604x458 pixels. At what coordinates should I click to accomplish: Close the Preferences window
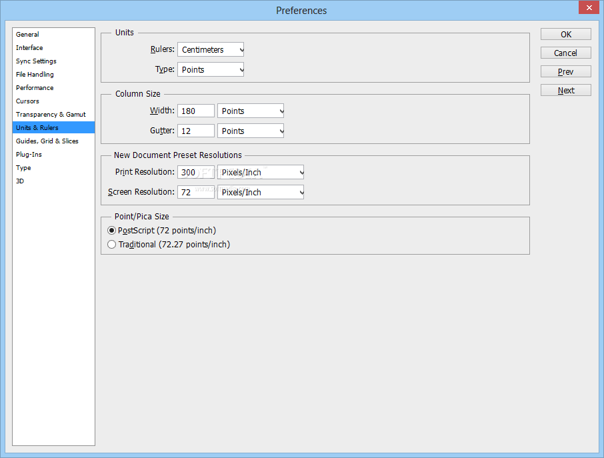[589, 7]
